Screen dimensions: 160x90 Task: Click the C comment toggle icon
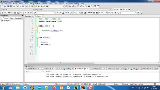click(x=118, y=13)
